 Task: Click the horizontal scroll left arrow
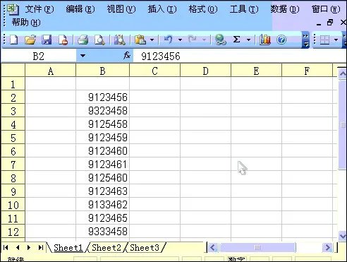213,247
